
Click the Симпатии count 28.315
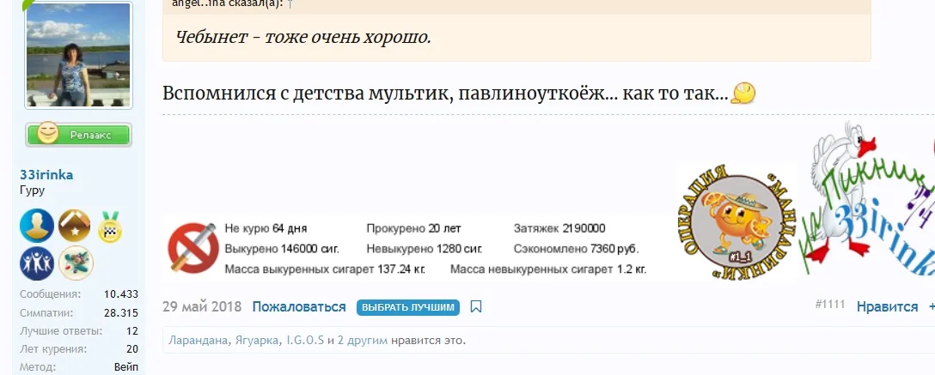[x=121, y=313]
